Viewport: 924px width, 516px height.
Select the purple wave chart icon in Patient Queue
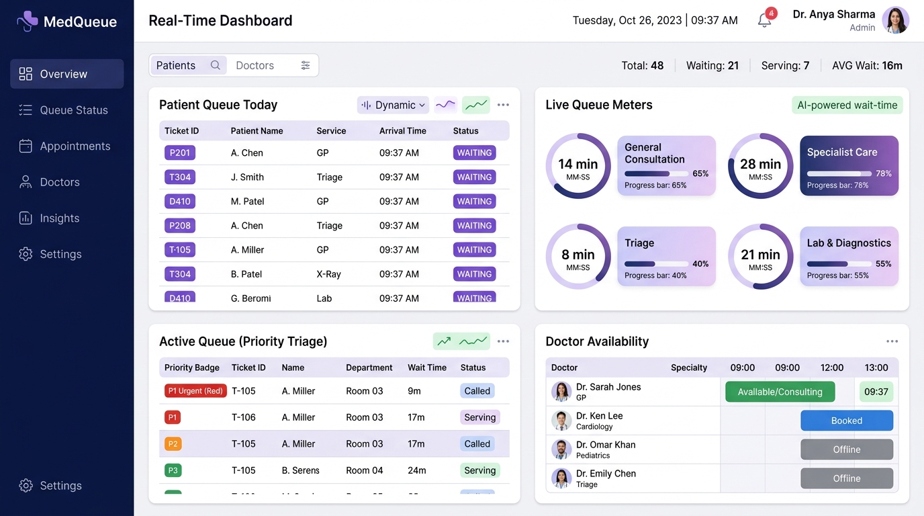point(445,105)
